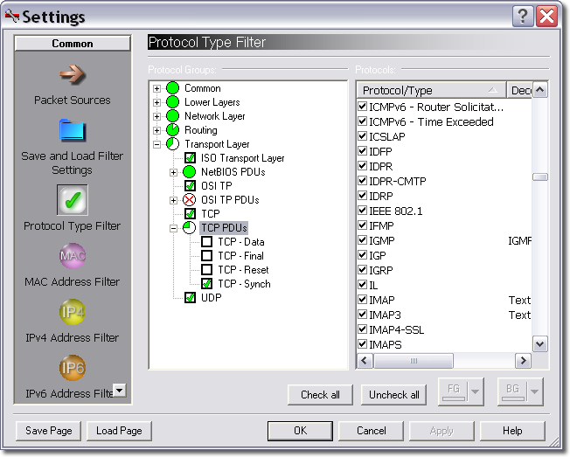Open IPv4 Address Filter IP4 icon

click(73, 312)
